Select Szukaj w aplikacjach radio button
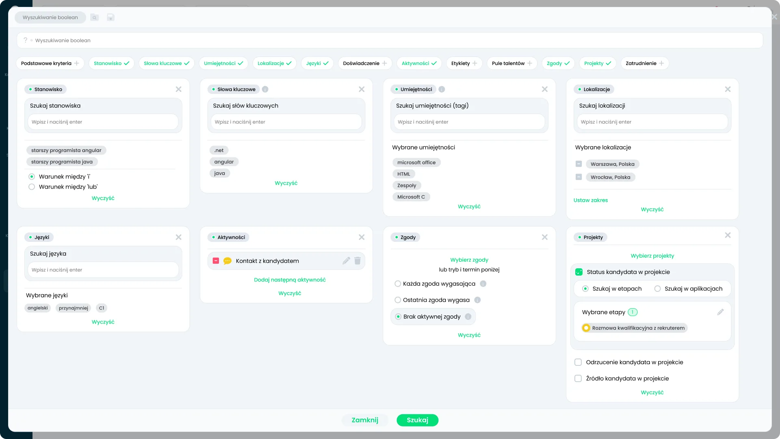This screenshot has height=439, width=780. 657,289
